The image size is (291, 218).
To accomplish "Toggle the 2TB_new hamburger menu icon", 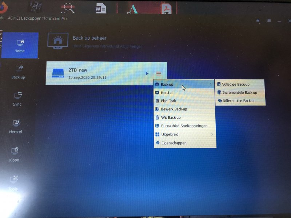I will coord(159,74).
